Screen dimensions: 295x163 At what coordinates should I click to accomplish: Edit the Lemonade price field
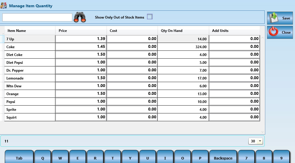[x=81, y=78]
